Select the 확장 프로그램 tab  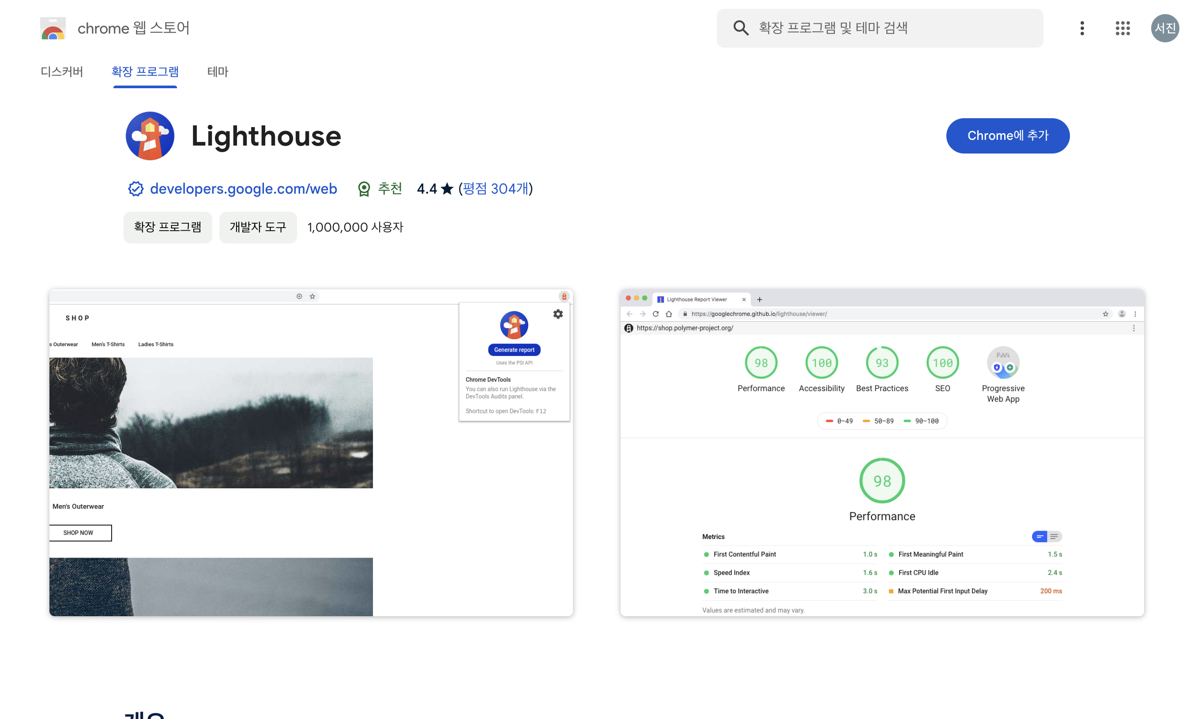pos(145,72)
